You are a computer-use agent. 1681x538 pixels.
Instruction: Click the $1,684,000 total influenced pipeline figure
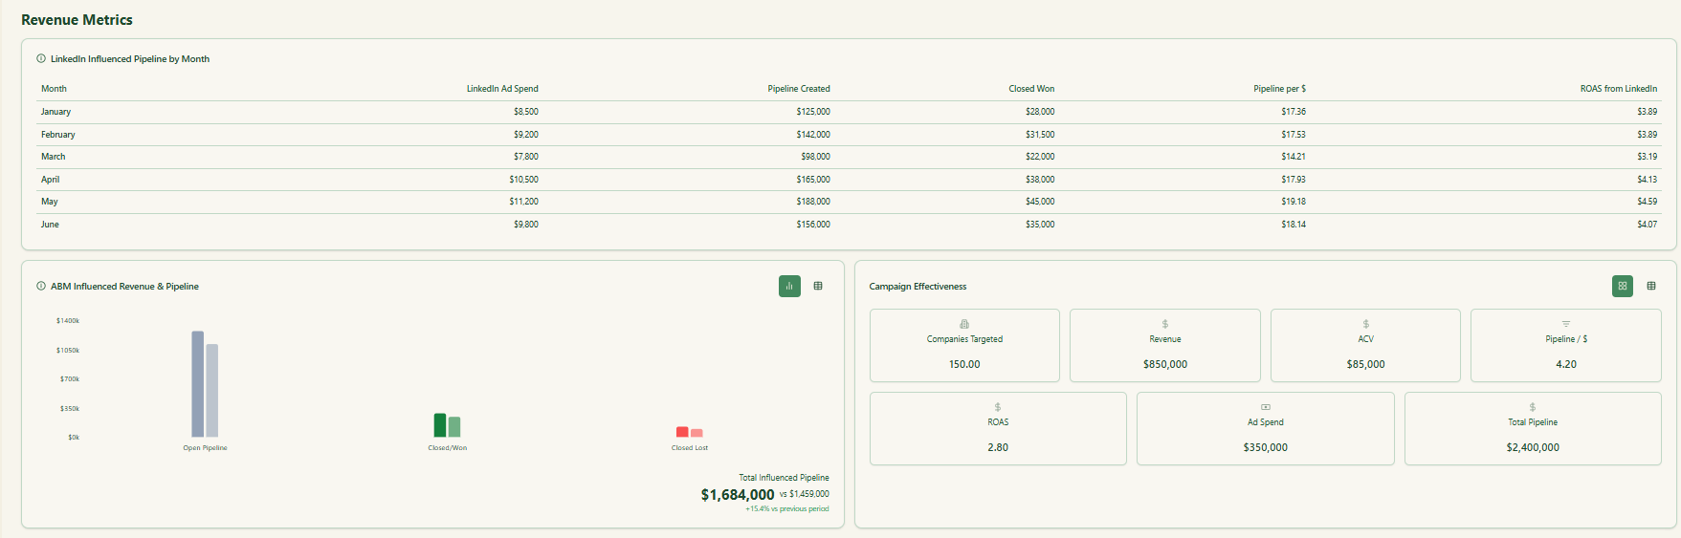(738, 494)
